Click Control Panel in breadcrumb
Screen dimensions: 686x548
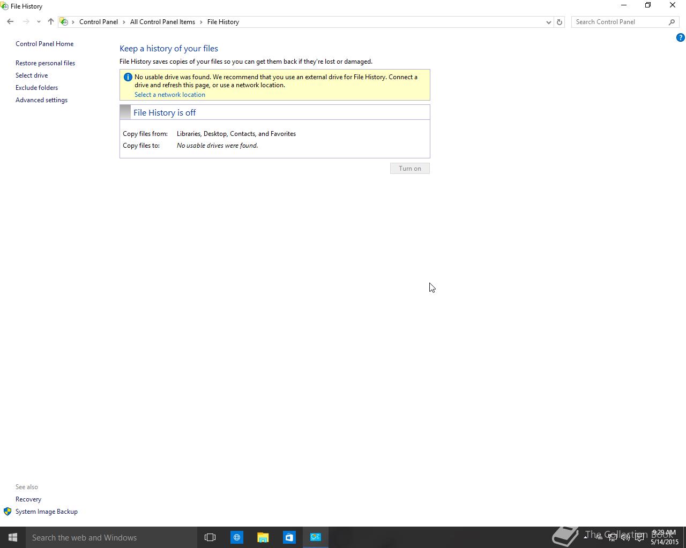click(x=99, y=22)
